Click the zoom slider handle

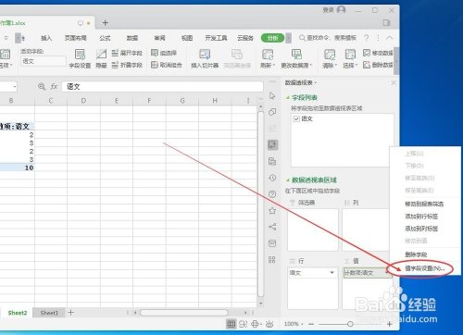pyautogui.click(x=350, y=324)
